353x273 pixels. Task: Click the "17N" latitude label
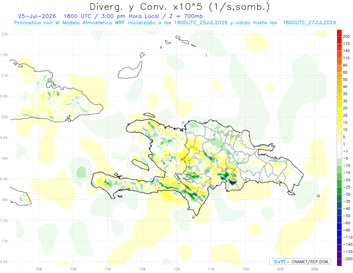[x=4, y=241]
